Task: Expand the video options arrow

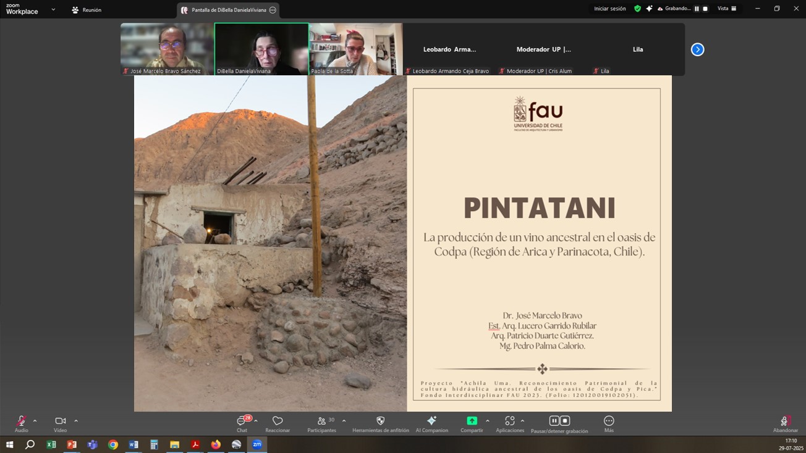Action: point(76,421)
